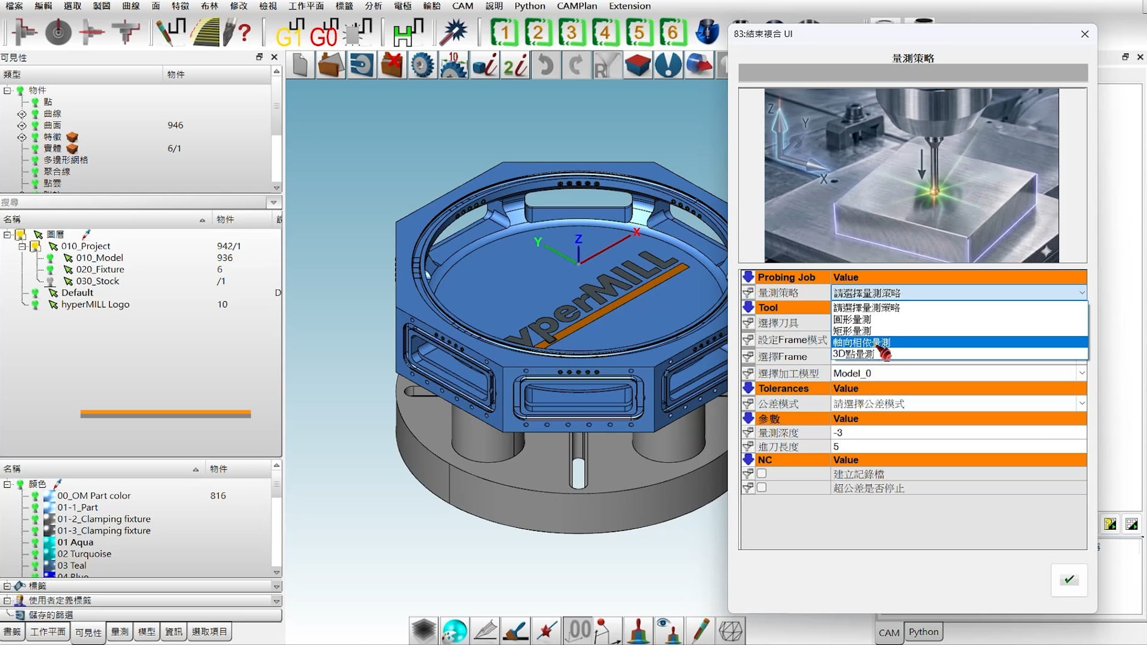Click the red X delete icon in the secondary toolbar
This screenshot has height=645, width=1147.
(x=392, y=65)
